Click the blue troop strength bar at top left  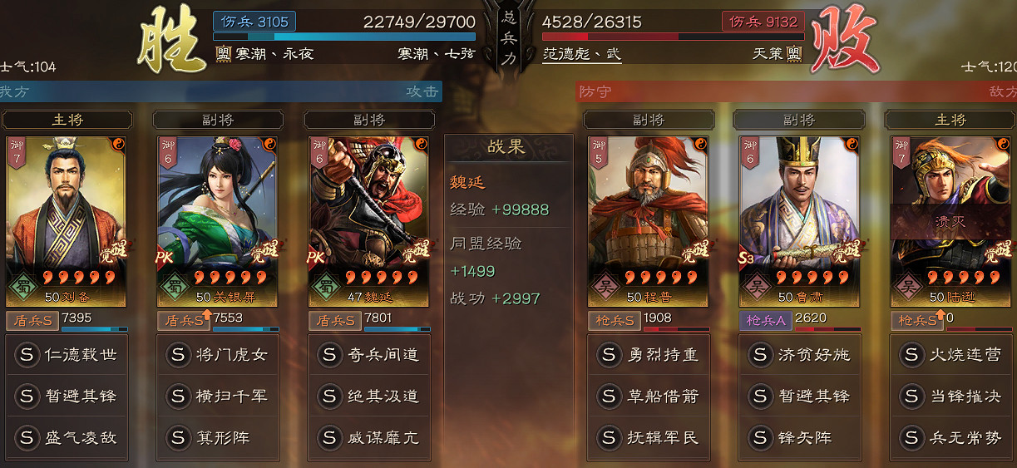(344, 37)
